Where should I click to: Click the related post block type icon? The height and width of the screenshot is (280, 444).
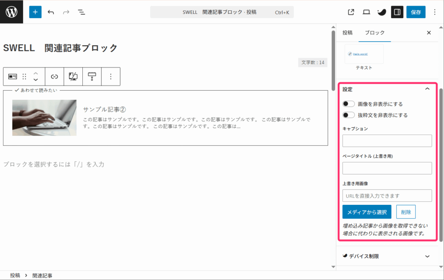tap(13, 76)
